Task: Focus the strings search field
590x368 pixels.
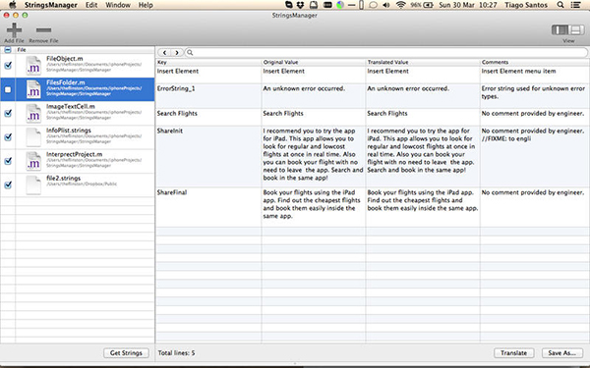Action: point(386,53)
